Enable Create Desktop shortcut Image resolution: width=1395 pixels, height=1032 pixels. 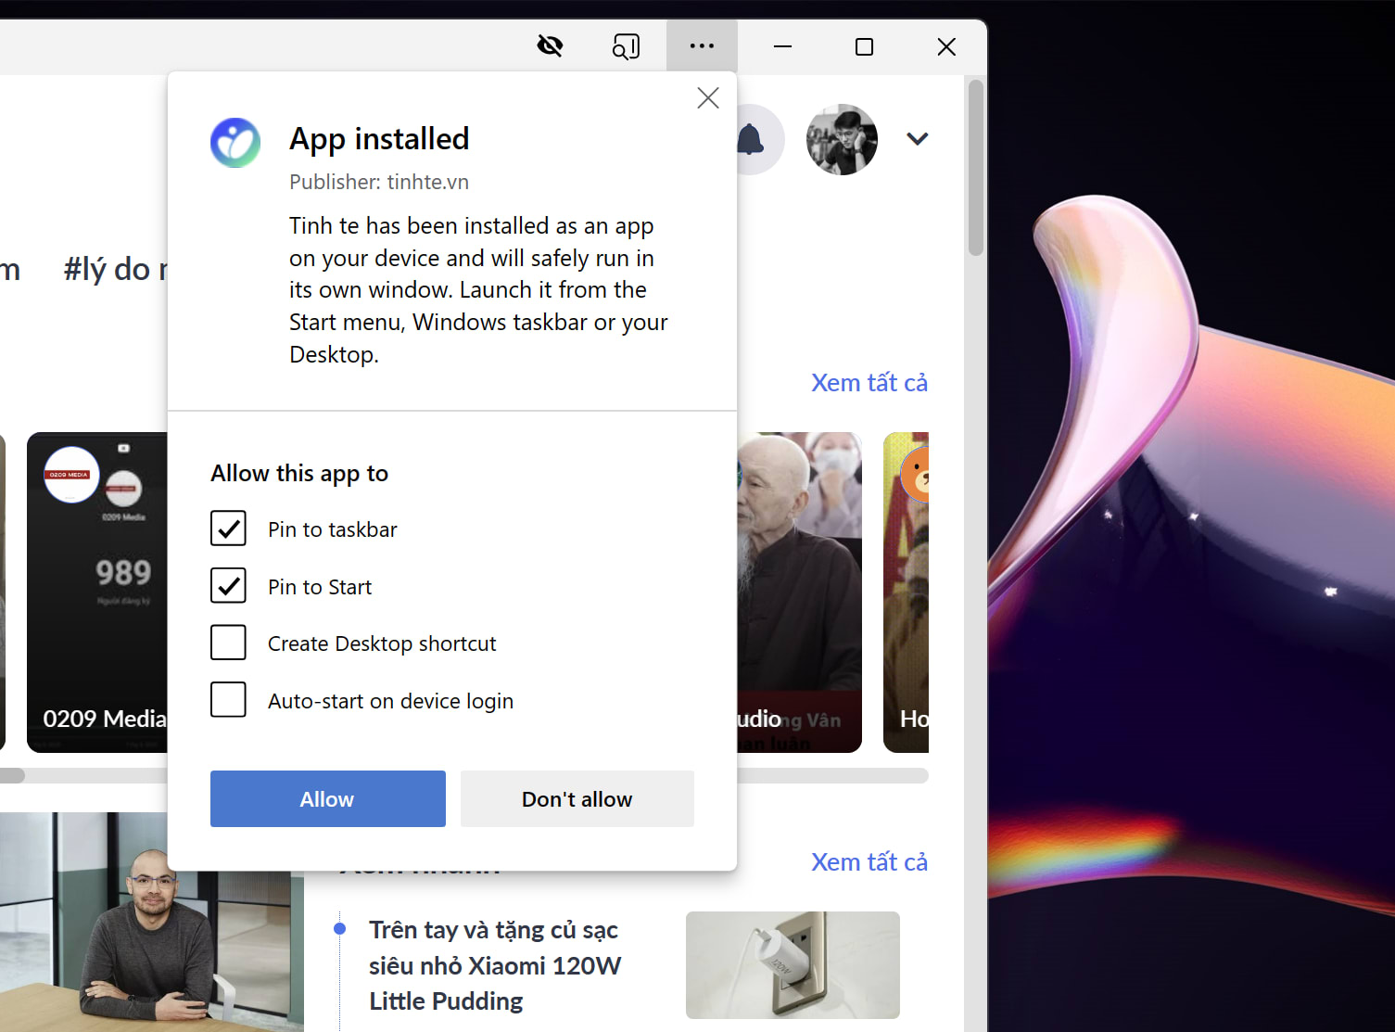(228, 643)
